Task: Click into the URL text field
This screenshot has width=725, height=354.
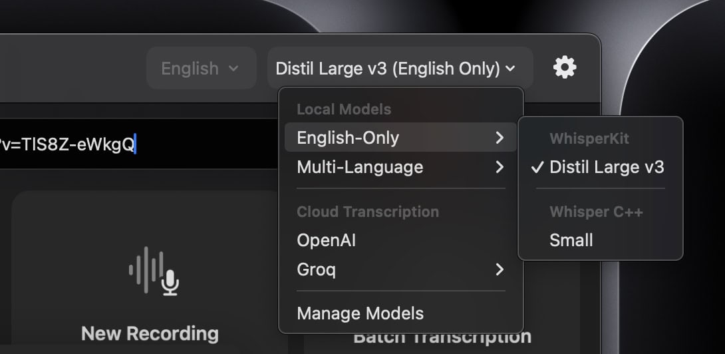Action: coord(67,143)
